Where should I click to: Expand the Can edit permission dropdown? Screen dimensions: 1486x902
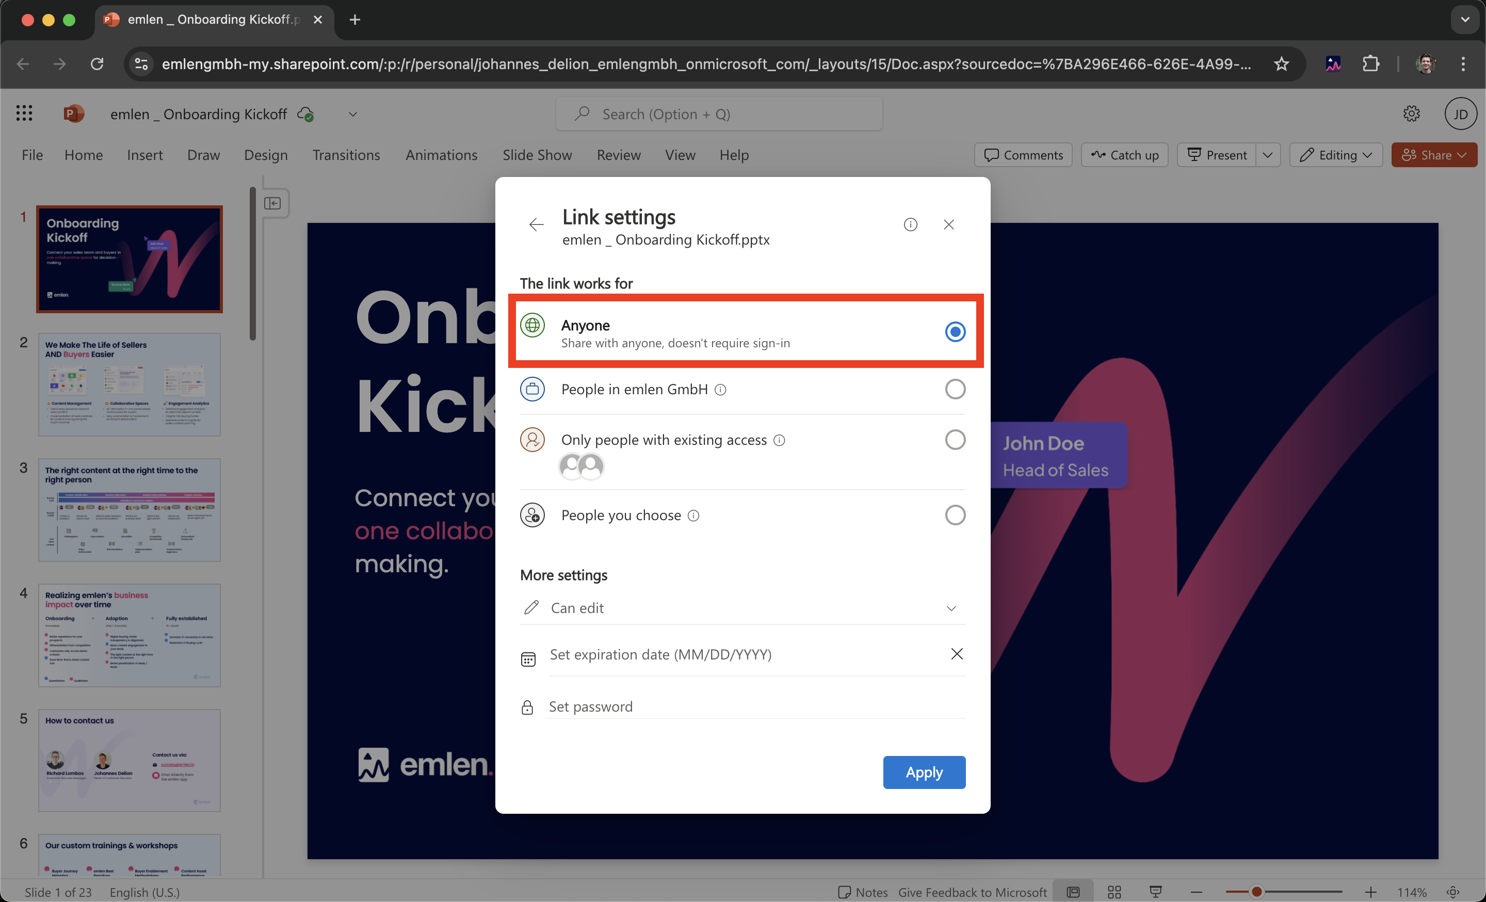pyautogui.click(x=951, y=608)
